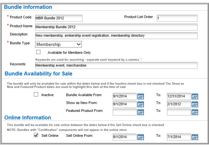Expand the Bundle Type dropdown
Viewport: 209px width, 147px height.
pos(58,44)
